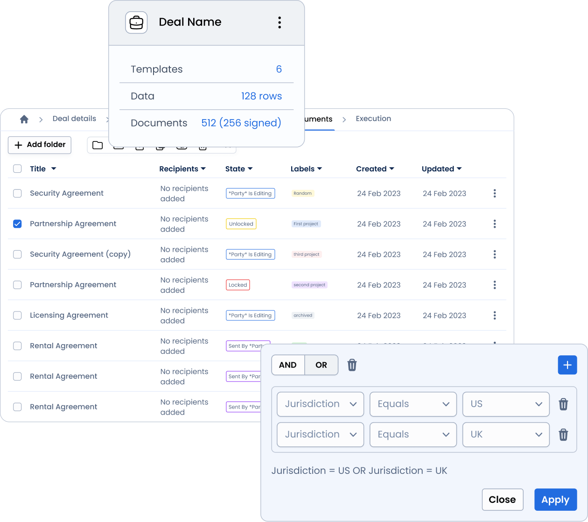This screenshot has height=522, width=588.
Task: Click the trash icon beside the US filter row
Action: click(563, 404)
